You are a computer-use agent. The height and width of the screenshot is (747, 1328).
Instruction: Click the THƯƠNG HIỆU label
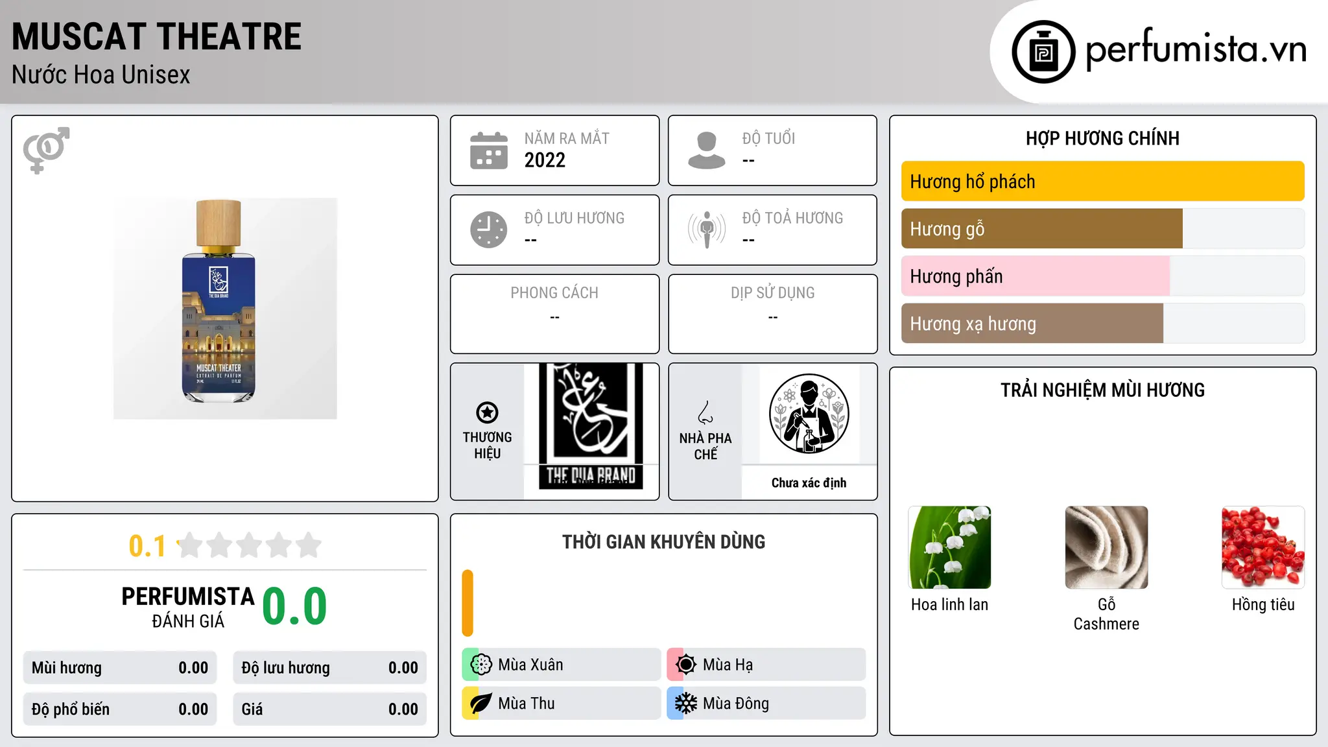click(487, 445)
